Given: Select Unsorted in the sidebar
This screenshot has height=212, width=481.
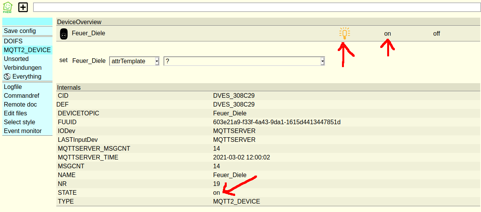Looking at the screenshot, I should (16, 59).
